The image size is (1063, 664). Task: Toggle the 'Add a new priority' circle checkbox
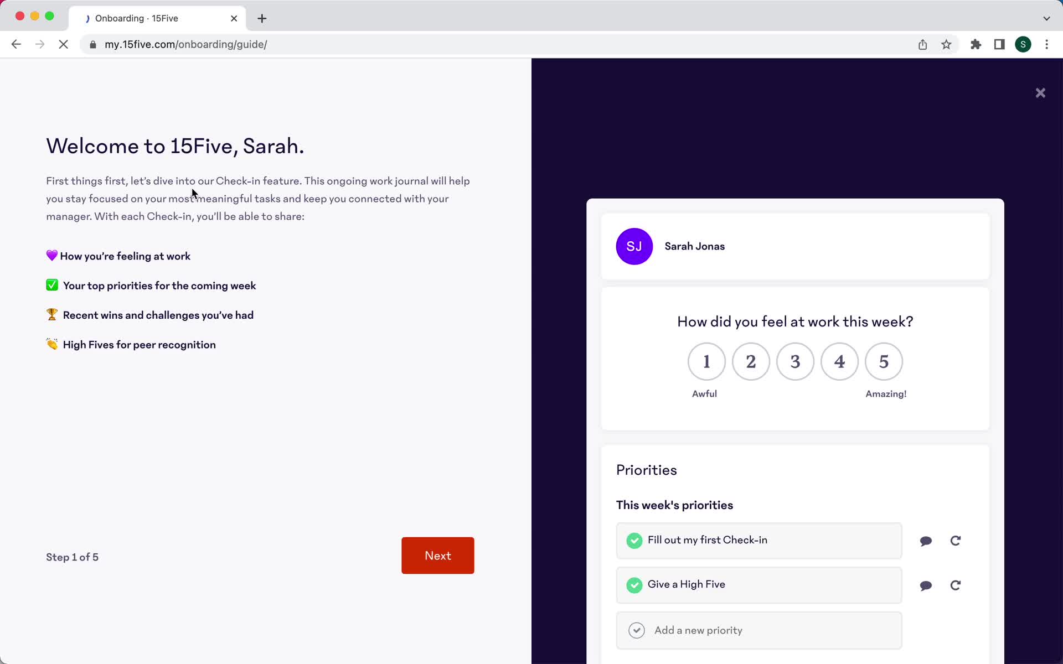pyautogui.click(x=637, y=630)
